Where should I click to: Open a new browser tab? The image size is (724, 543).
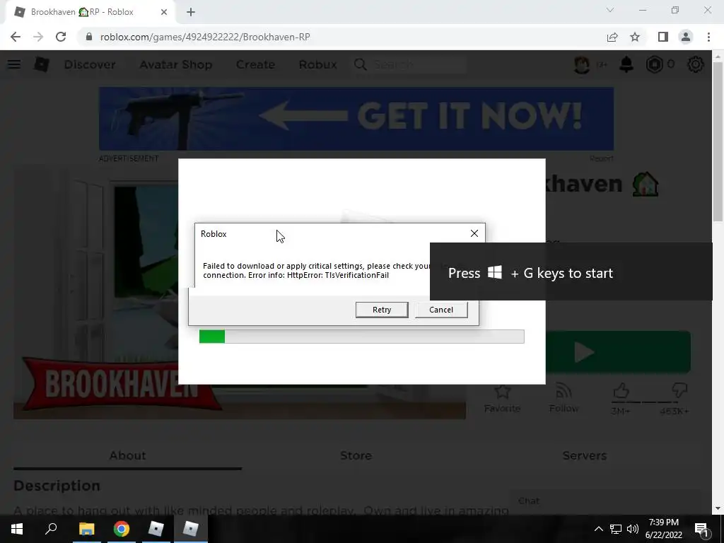tap(191, 12)
